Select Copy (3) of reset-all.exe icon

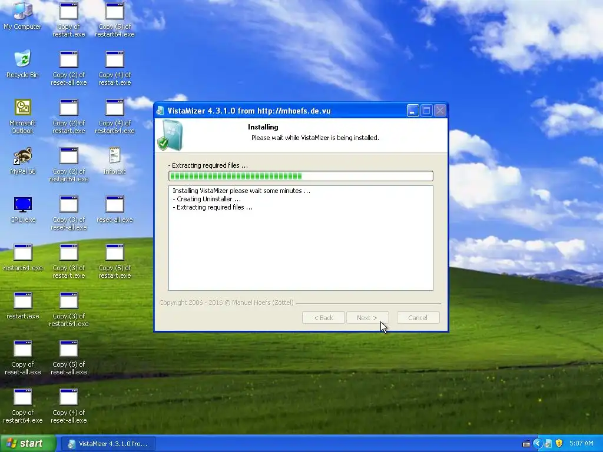(x=68, y=213)
